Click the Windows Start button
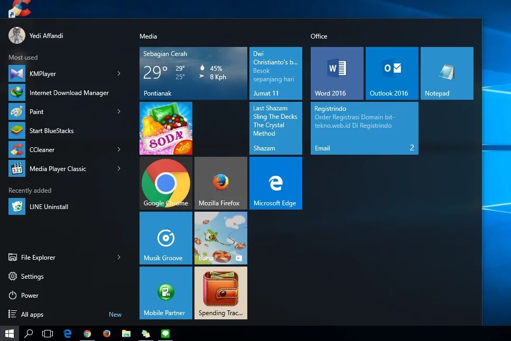This screenshot has width=511, height=341. (x=10, y=333)
